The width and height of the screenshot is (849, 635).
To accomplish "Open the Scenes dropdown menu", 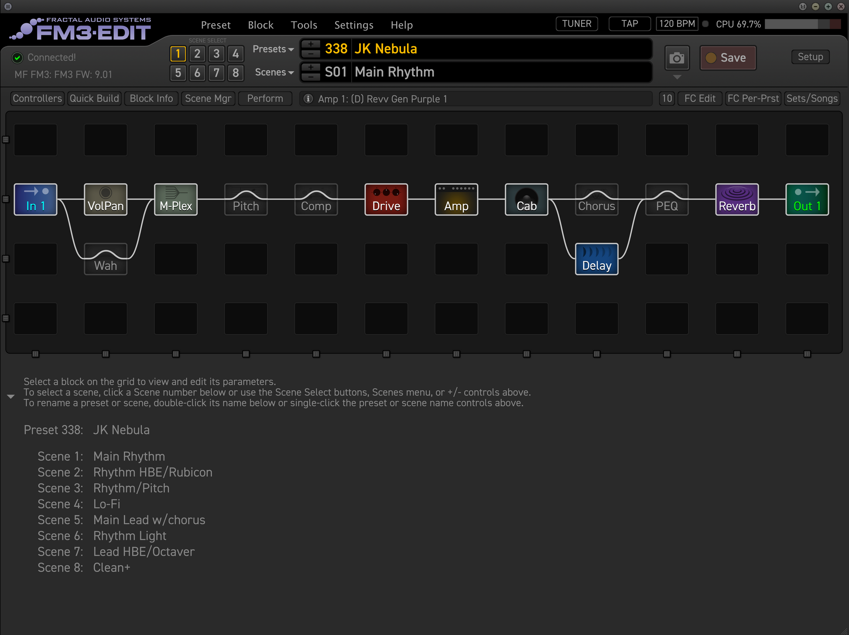I will tap(274, 72).
